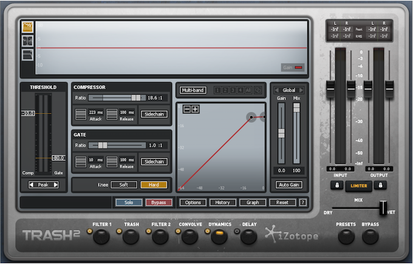Open the History panel
Image resolution: width=413 pixels, height=264 pixels.
pyautogui.click(x=222, y=203)
